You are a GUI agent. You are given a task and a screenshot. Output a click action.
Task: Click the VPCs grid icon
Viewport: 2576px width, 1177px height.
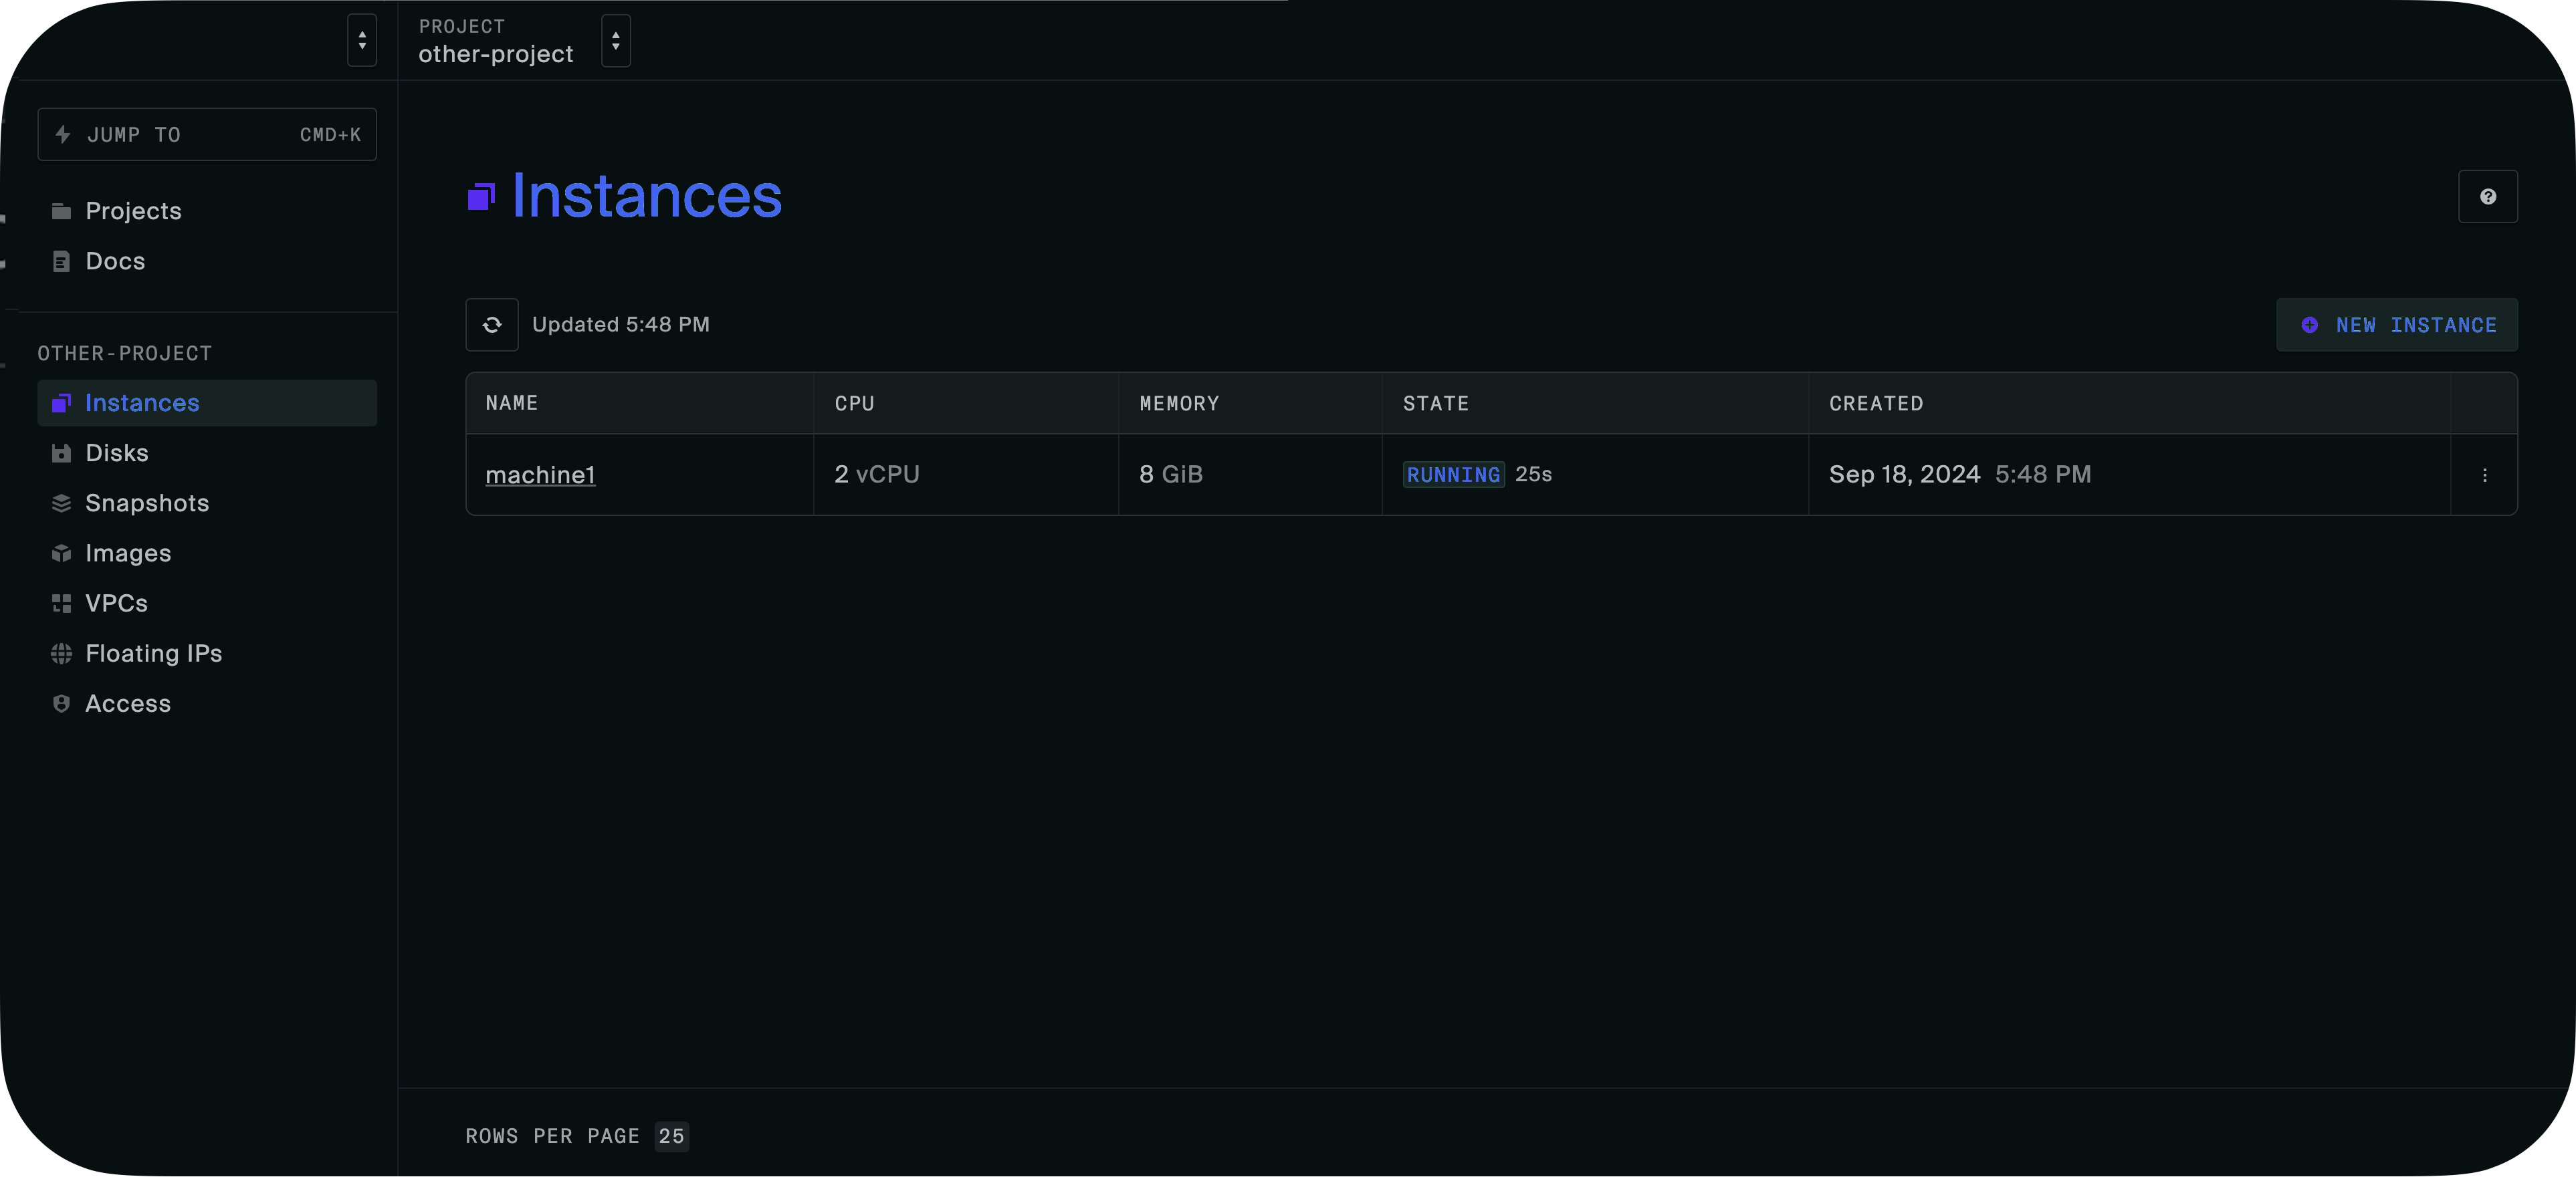tap(61, 604)
